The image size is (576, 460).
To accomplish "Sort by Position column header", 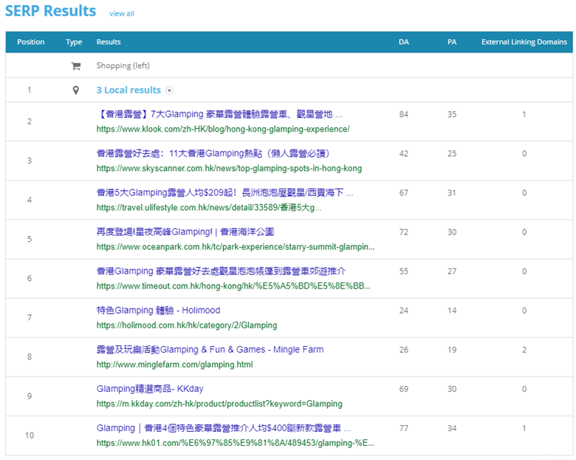I will coord(31,42).
